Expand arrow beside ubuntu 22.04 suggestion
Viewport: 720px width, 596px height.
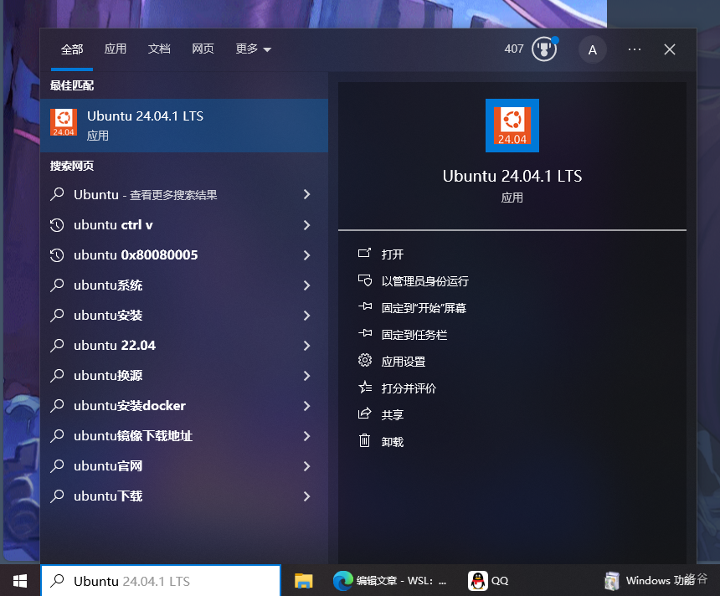click(x=306, y=346)
